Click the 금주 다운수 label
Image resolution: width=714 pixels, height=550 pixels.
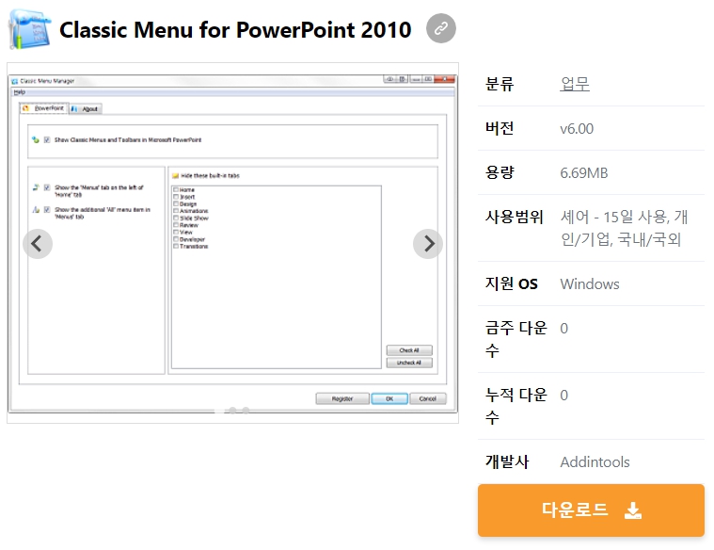coord(516,339)
